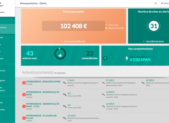
Task: Click the 43 actions en cours counter
Action: click(30, 55)
